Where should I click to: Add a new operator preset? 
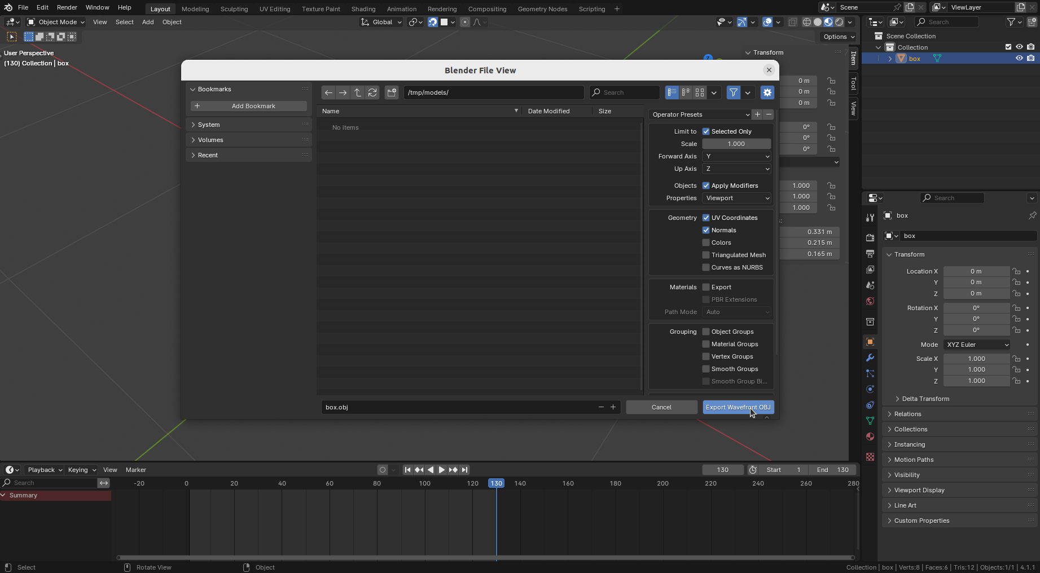tap(757, 114)
